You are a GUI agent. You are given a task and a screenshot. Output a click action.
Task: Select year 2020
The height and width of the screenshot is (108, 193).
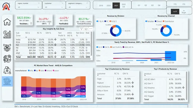point(109,6)
